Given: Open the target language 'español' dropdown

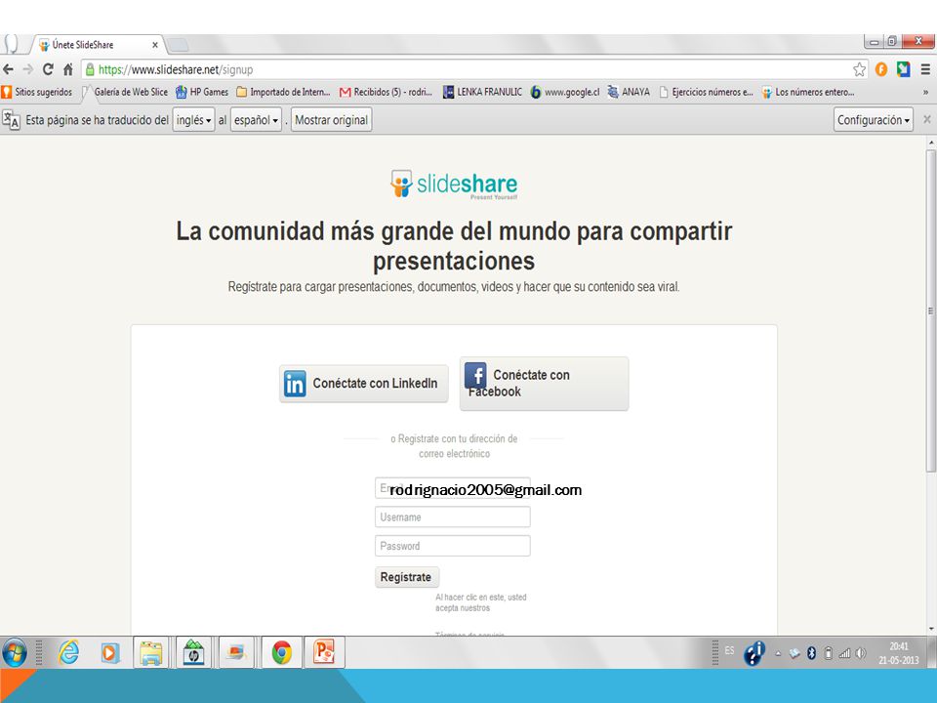Looking at the screenshot, I should 256,119.
